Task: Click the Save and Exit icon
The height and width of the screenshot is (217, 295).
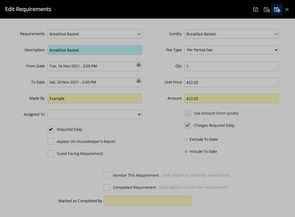Action: click(277, 9)
